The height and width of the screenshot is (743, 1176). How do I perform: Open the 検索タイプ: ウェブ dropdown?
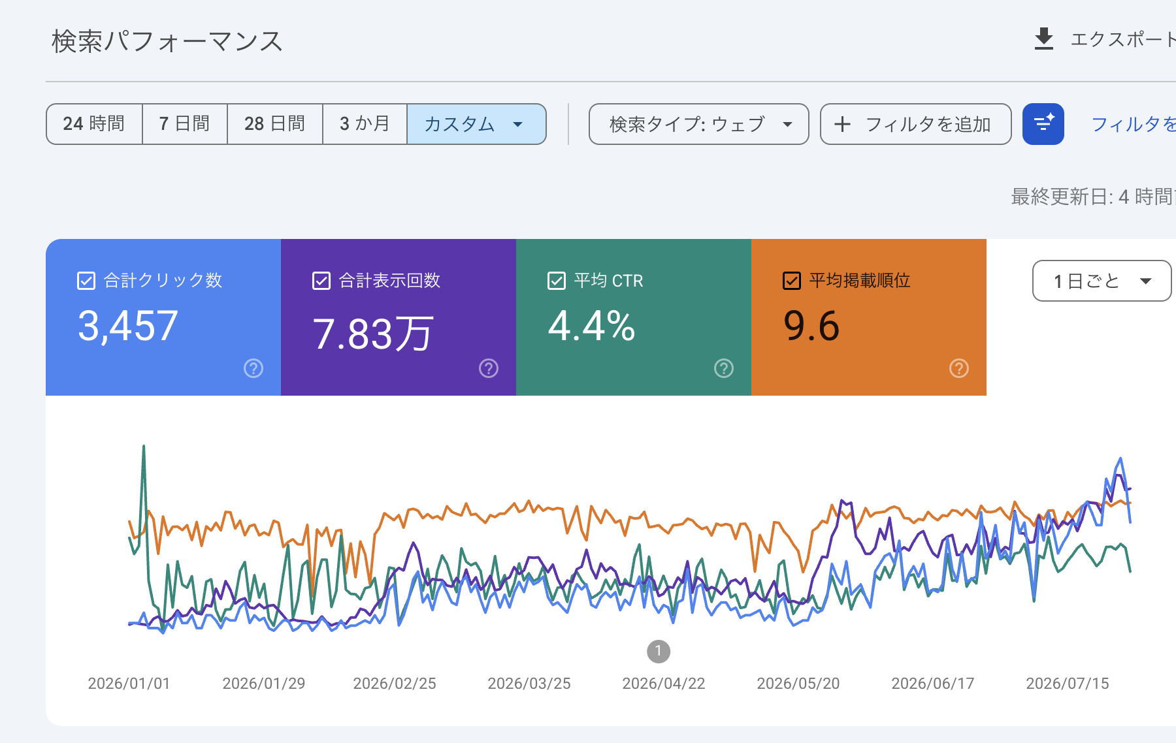[x=699, y=124]
